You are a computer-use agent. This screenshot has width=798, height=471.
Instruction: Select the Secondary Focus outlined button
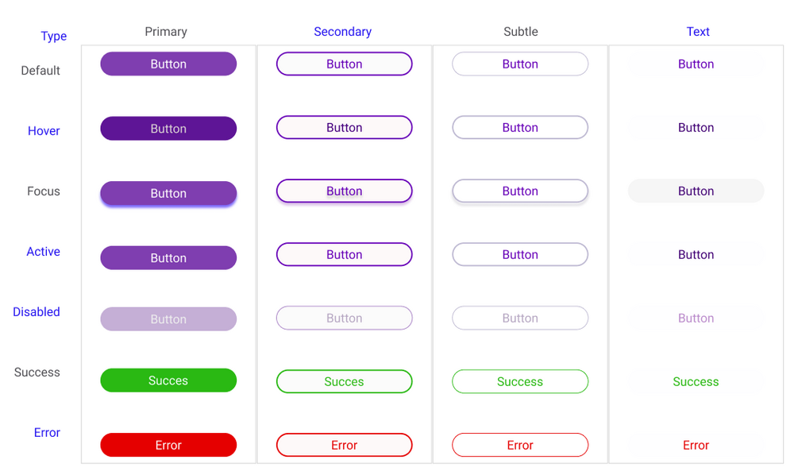[344, 191]
